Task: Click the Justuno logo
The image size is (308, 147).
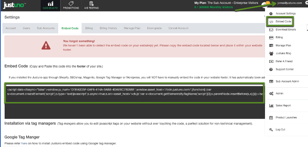Action: [14, 5]
